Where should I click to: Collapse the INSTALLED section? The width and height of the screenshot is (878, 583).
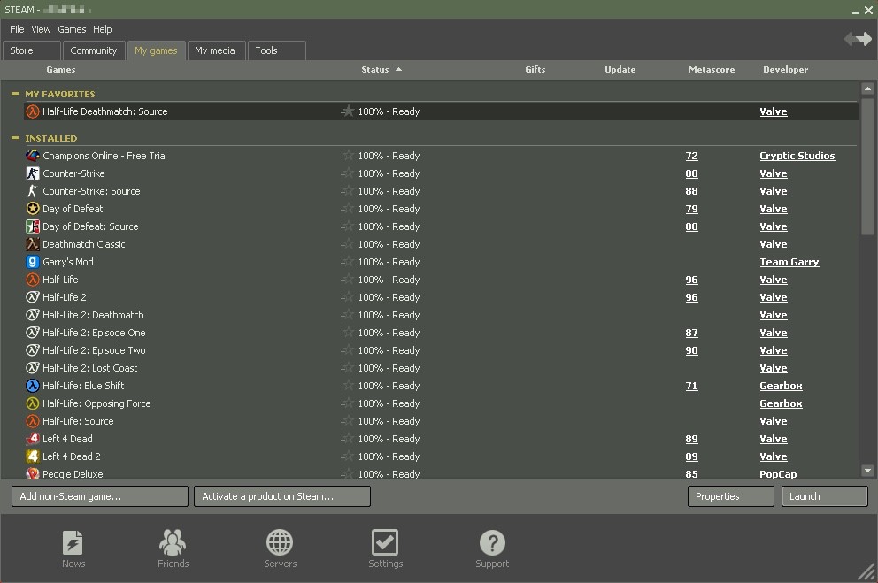pos(15,138)
